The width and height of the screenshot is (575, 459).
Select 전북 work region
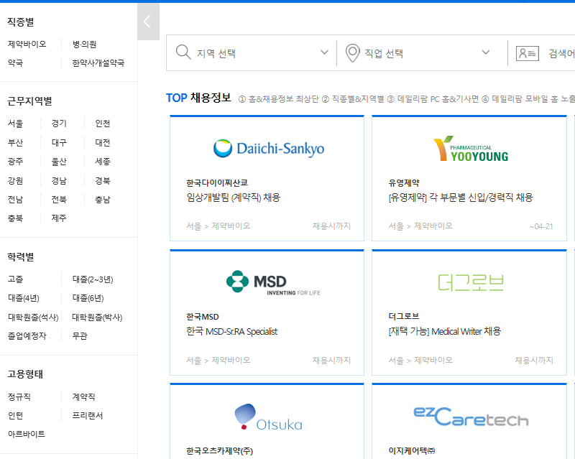(59, 200)
